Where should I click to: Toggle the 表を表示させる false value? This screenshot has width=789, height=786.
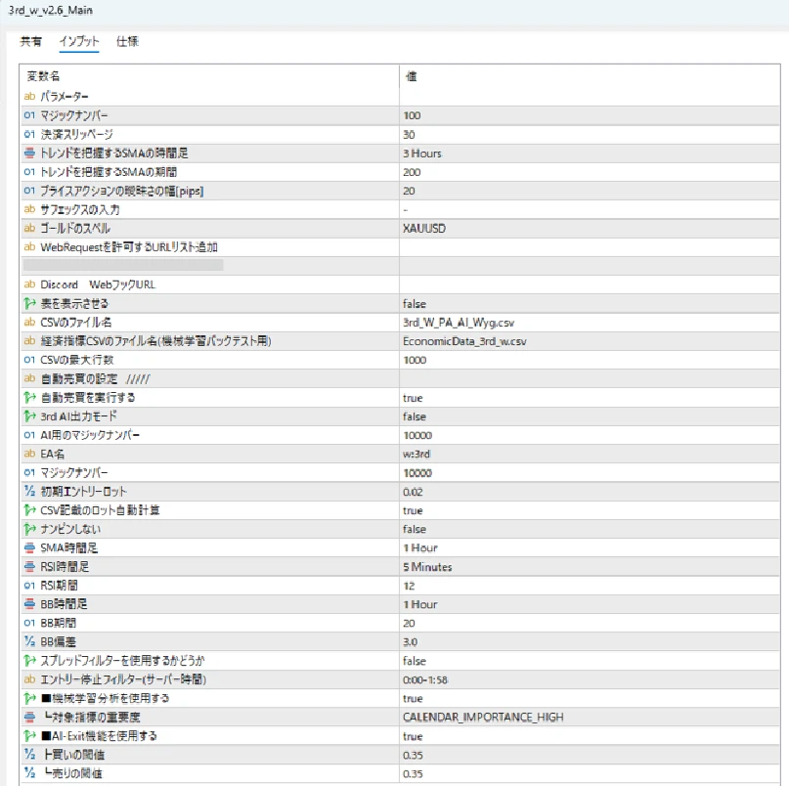click(x=415, y=304)
